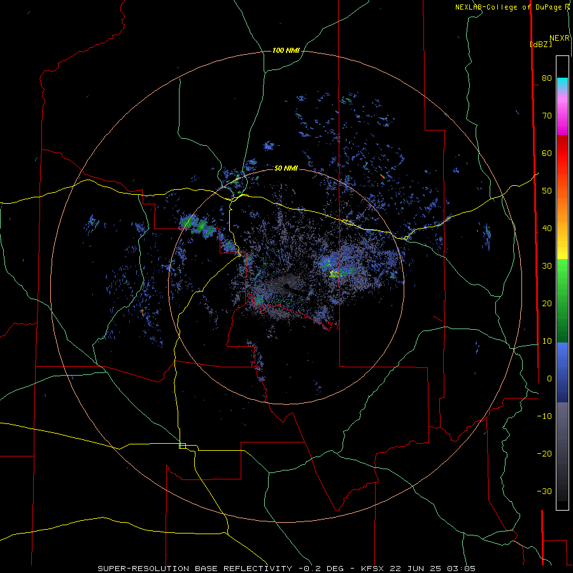Click the -30 value on the dBZ scale
Screen dimensions: 573x573
click(x=544, y=492)
